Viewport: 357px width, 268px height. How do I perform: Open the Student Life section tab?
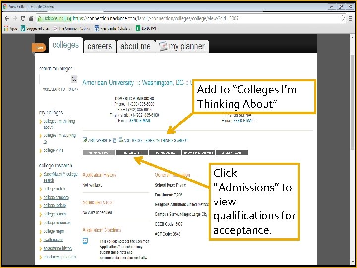pos(232,153)
